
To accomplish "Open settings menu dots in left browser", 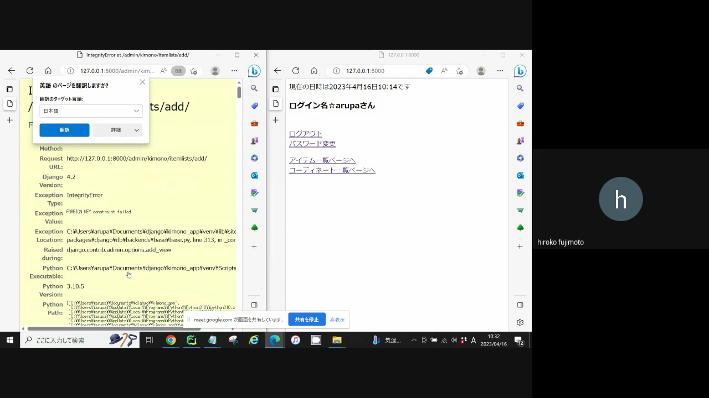I will pyautogui.click(x=234, y=71).
